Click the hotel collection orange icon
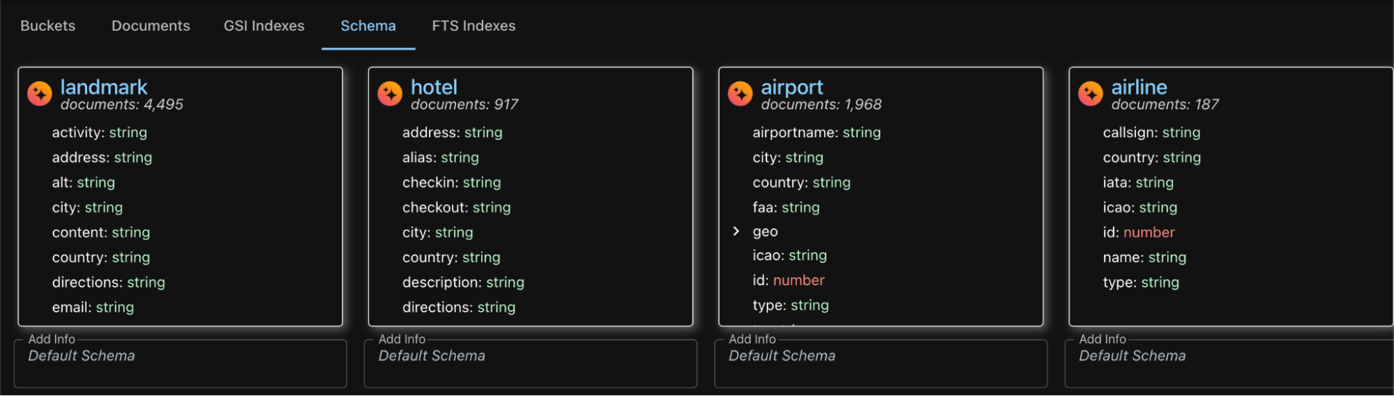The height and width of the screenshot is (396, 1394). [390, 93]
